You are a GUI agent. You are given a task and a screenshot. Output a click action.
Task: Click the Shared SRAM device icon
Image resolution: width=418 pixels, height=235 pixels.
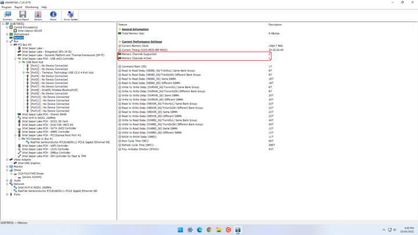(19, 114)
